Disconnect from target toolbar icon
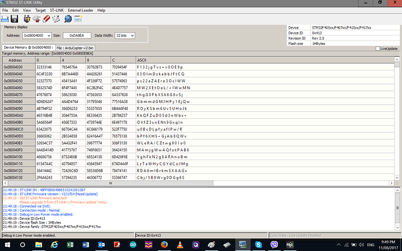The width and height of the screenshot is (402, 251). click(x=36, y=19)
